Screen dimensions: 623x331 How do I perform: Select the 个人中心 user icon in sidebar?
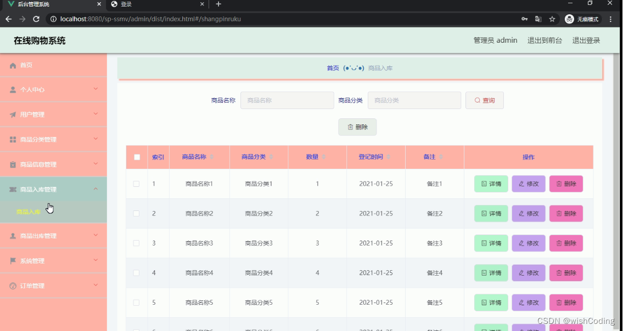click(13, 89)
